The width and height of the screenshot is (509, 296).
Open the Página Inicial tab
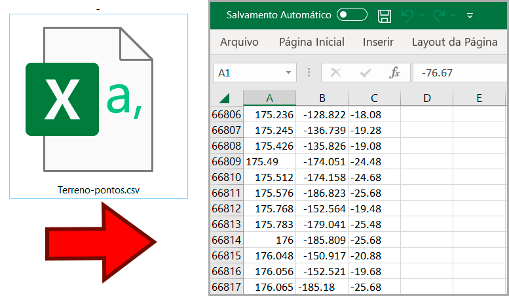pyautogui.click(x=312, y=42)
